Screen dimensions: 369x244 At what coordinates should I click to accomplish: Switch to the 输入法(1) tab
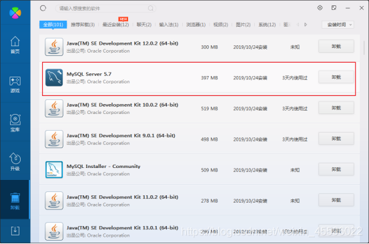pyautogui.click(x=169, y=25)
